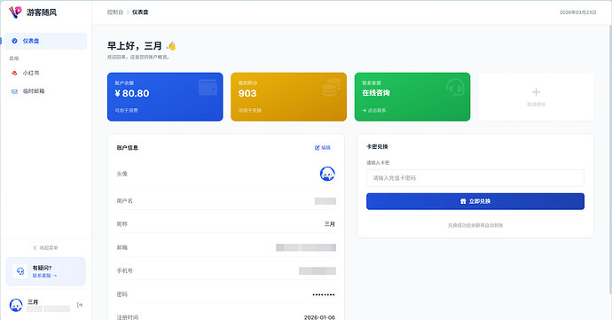The width and height of the screenshot is (612, 320).
Task: Click the balance amount ¥ 80.80
Action: pos(132,93)
